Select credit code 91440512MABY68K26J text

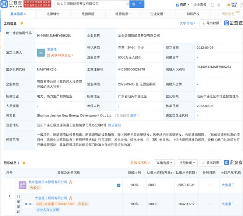pos(54,35)
